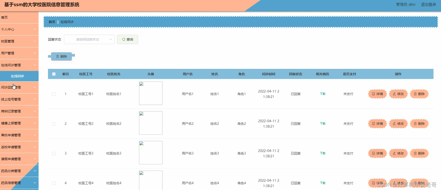441x190 pixels.
Task: Click the 未支付 status in row 2
Action: pos(348,124)
